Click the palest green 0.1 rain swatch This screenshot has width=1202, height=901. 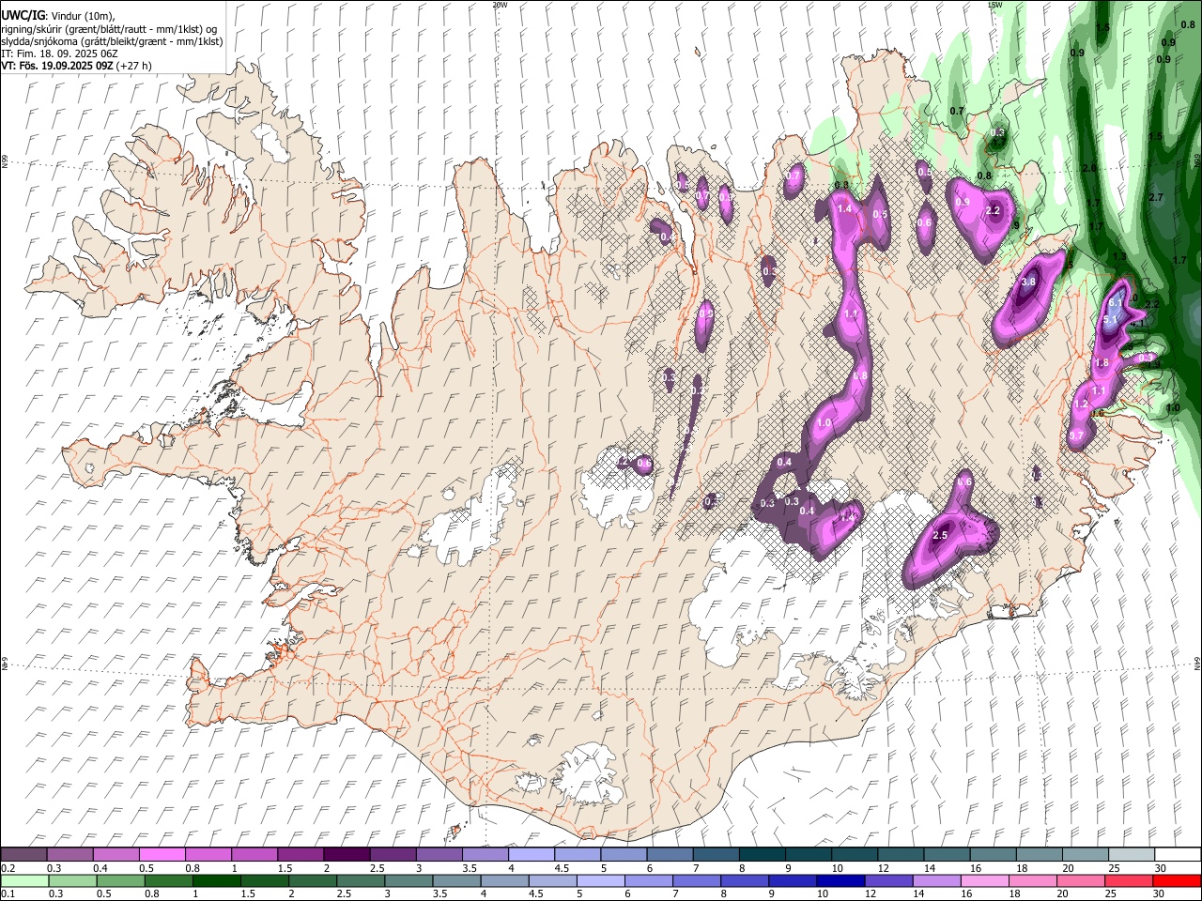tap(24, 880)
